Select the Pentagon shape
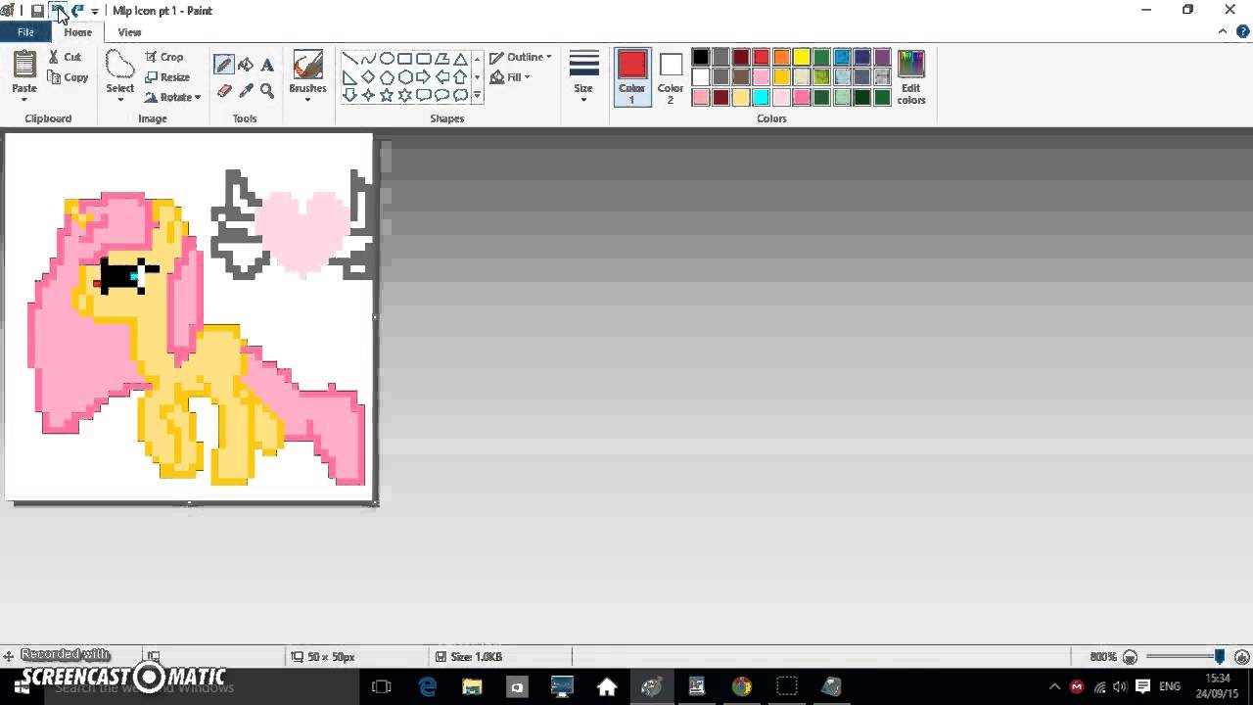 coord(387,76)
